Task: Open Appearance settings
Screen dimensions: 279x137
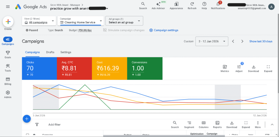Action: click(176, 6)
